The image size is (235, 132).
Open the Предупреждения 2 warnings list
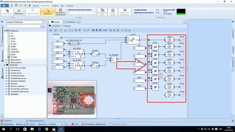[35, 121]
